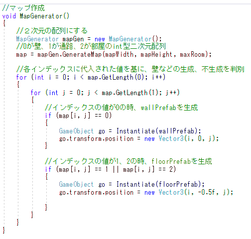Click the || operator in second if
Screen dimensions: 251x239
116,169
